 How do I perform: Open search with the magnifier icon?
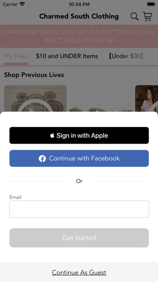pos(134,17)
